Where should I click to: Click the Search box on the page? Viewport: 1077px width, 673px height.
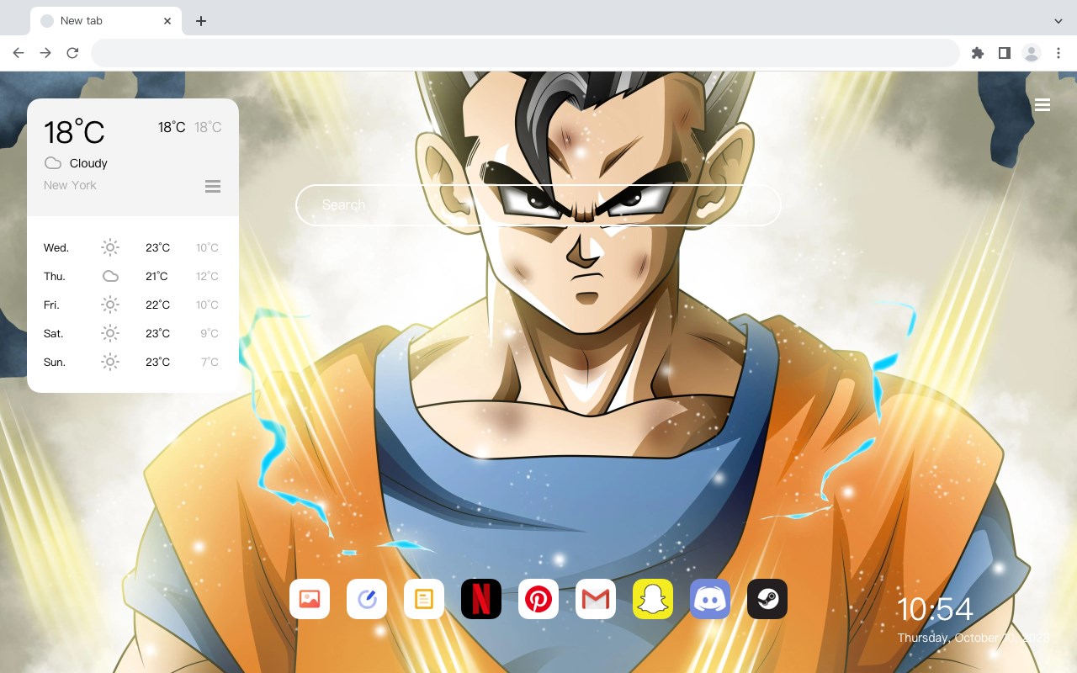coord(538,204)
